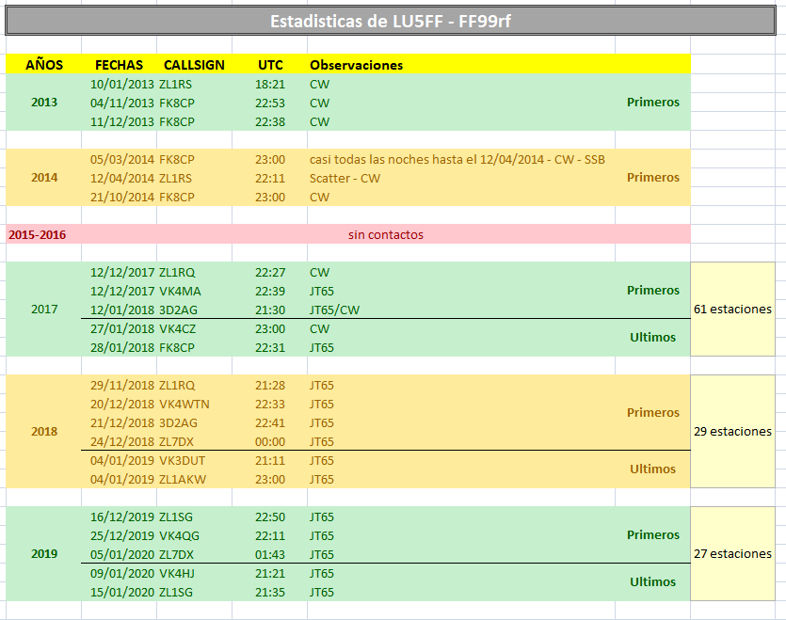Select 'Primeros' label in the 2019 block

pos(653,534)
